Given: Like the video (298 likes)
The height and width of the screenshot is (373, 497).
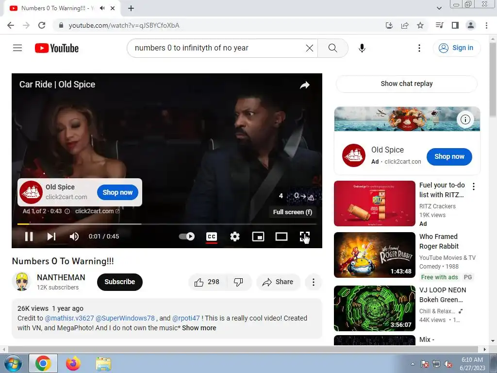Looking at the screenshot, I should (x=208, y=282).
